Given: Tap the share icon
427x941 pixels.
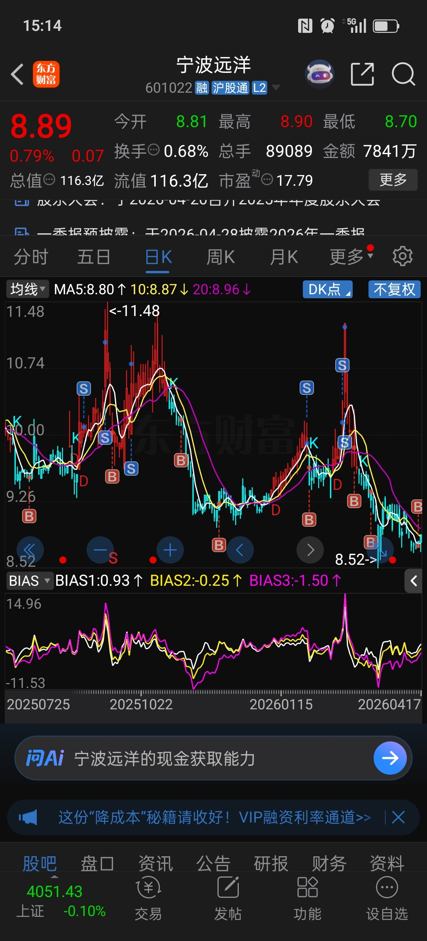Looking at the screenshot, I should [x=363, y=74].
